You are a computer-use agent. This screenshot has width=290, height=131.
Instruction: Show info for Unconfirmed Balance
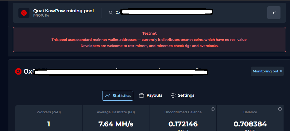coord(213,109)
